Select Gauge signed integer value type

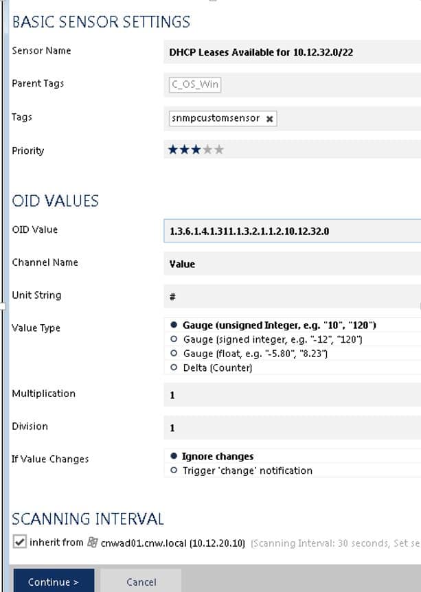[x=174, y=339]
